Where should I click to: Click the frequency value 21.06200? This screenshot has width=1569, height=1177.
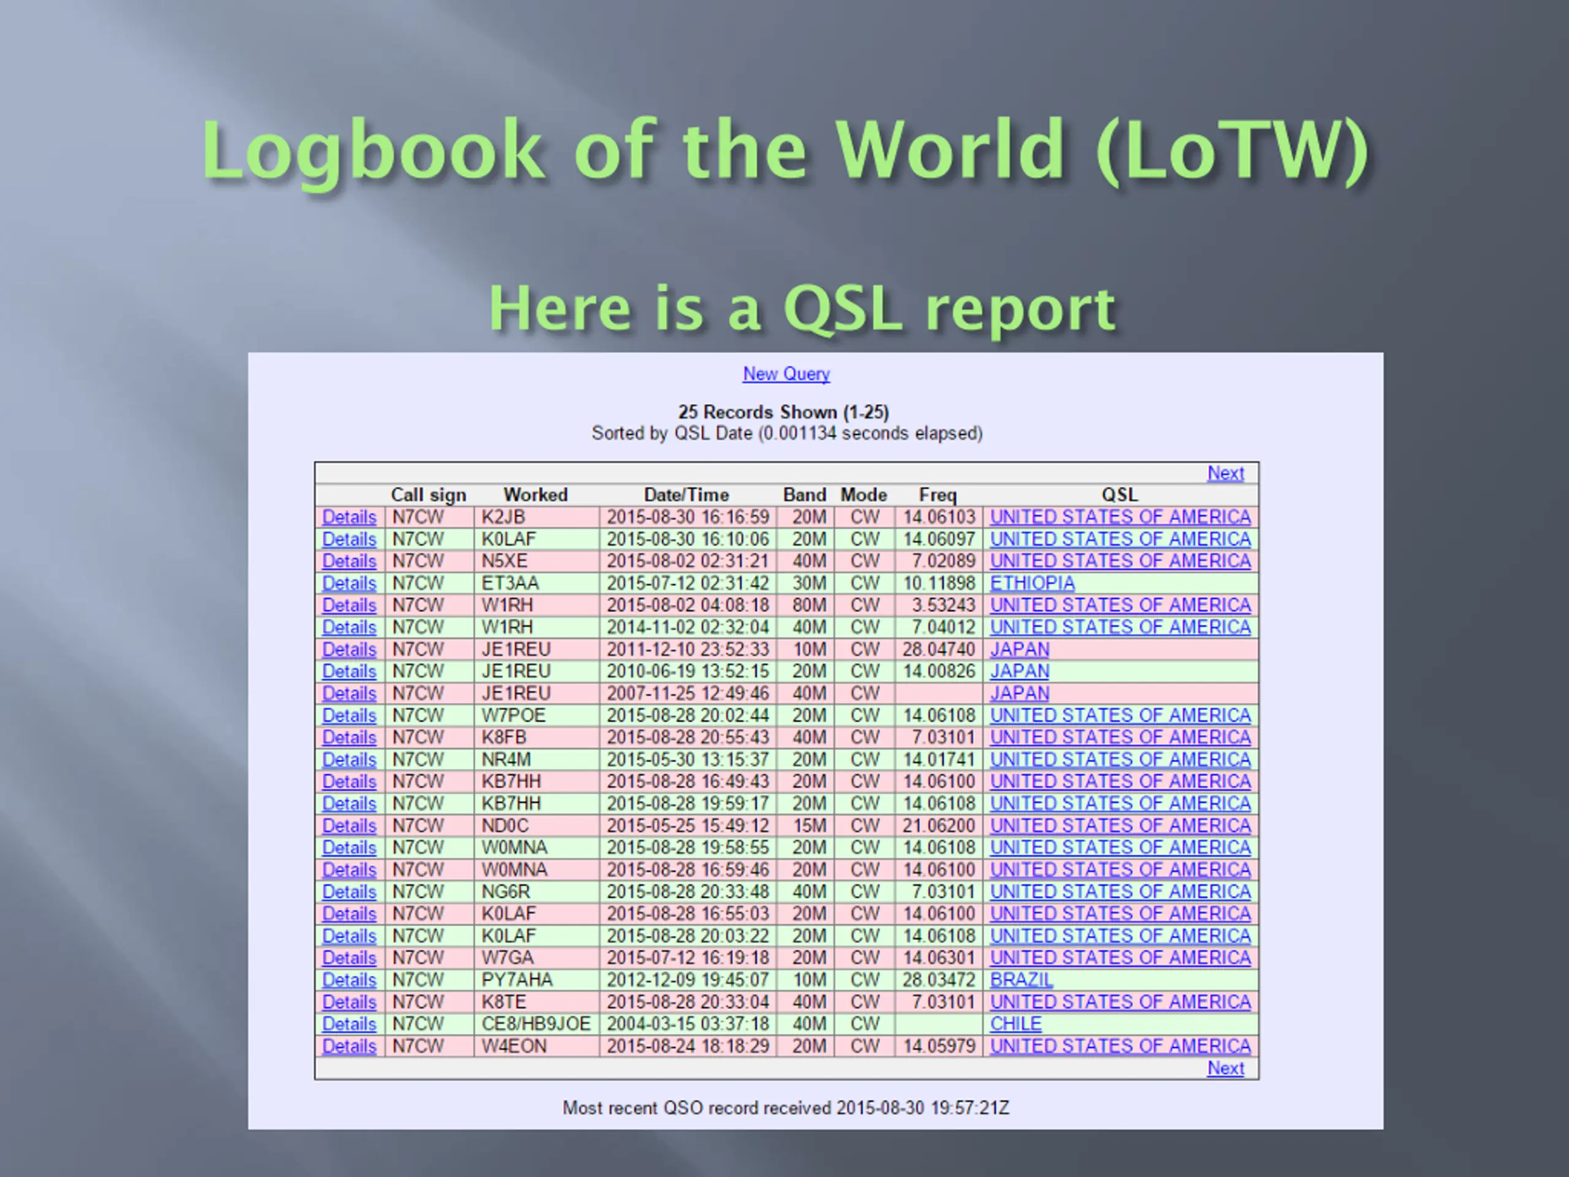pos(939,826)
